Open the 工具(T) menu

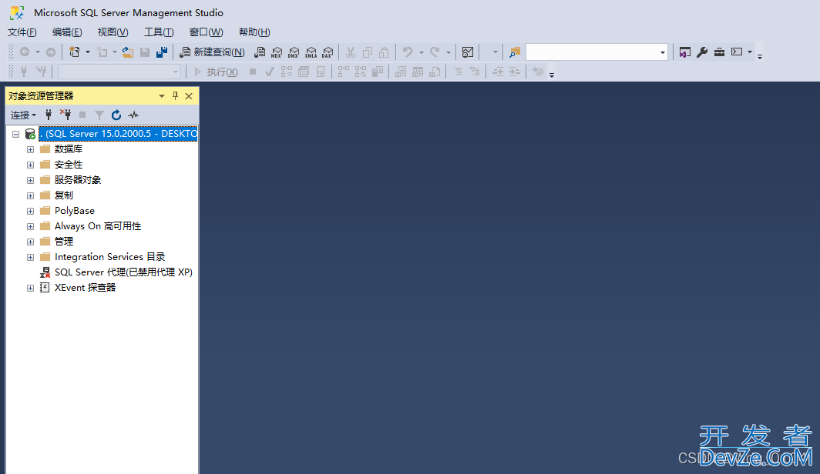click(x=159, y=32)
